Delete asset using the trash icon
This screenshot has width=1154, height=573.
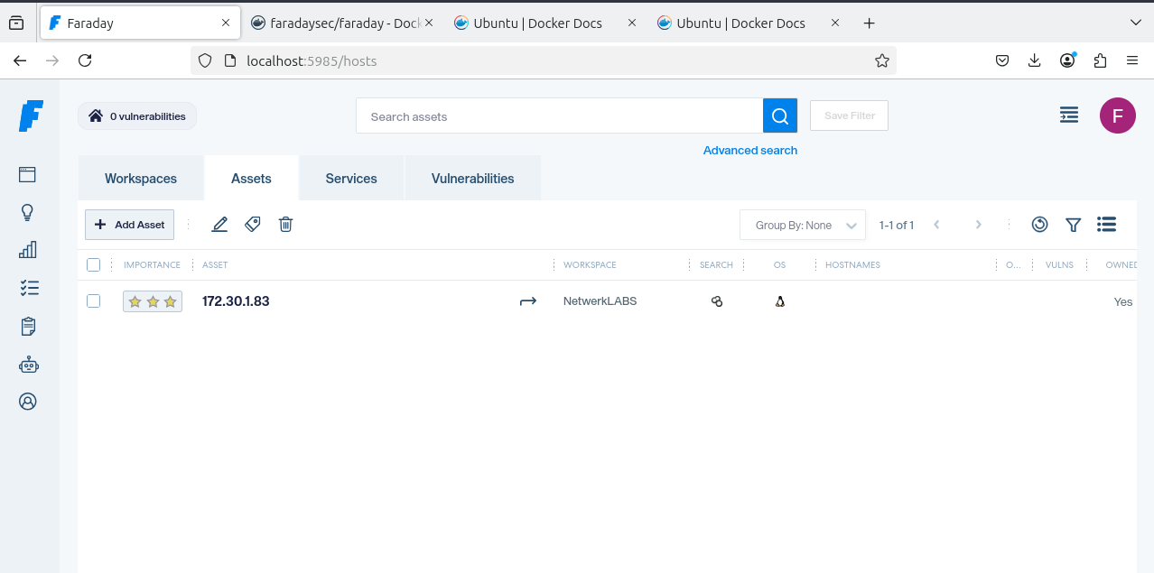pyautogui.click(x=285, y=224)
